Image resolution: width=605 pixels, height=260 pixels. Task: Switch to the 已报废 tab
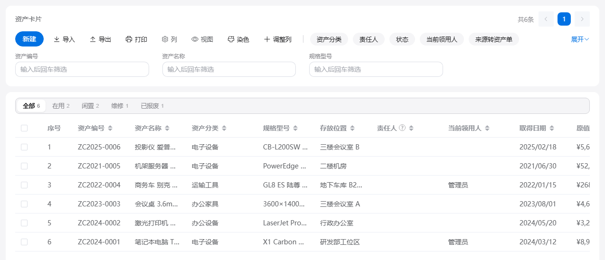tap(152, 106)
